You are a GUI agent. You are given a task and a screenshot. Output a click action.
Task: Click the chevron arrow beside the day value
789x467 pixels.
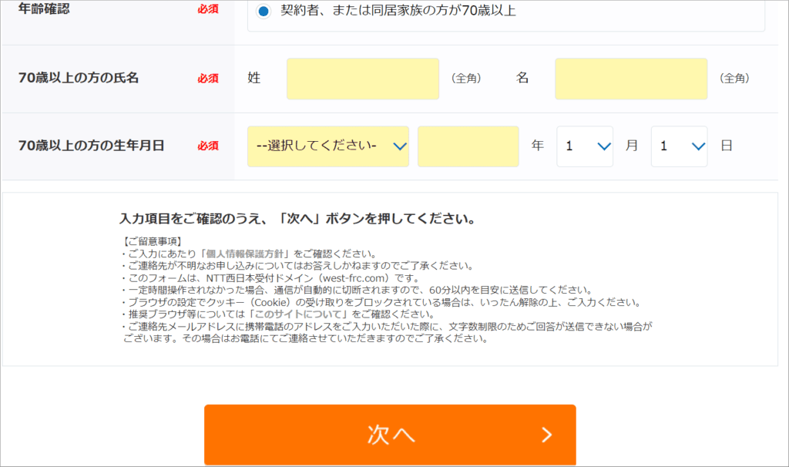click(699, 146)
